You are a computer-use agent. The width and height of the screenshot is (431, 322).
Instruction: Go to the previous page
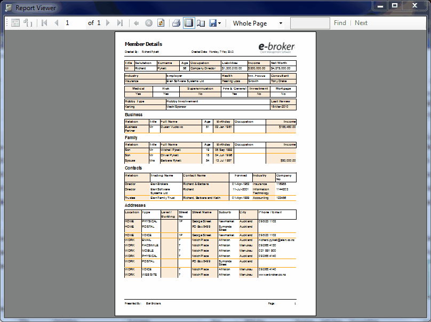(x=57, y=23)
